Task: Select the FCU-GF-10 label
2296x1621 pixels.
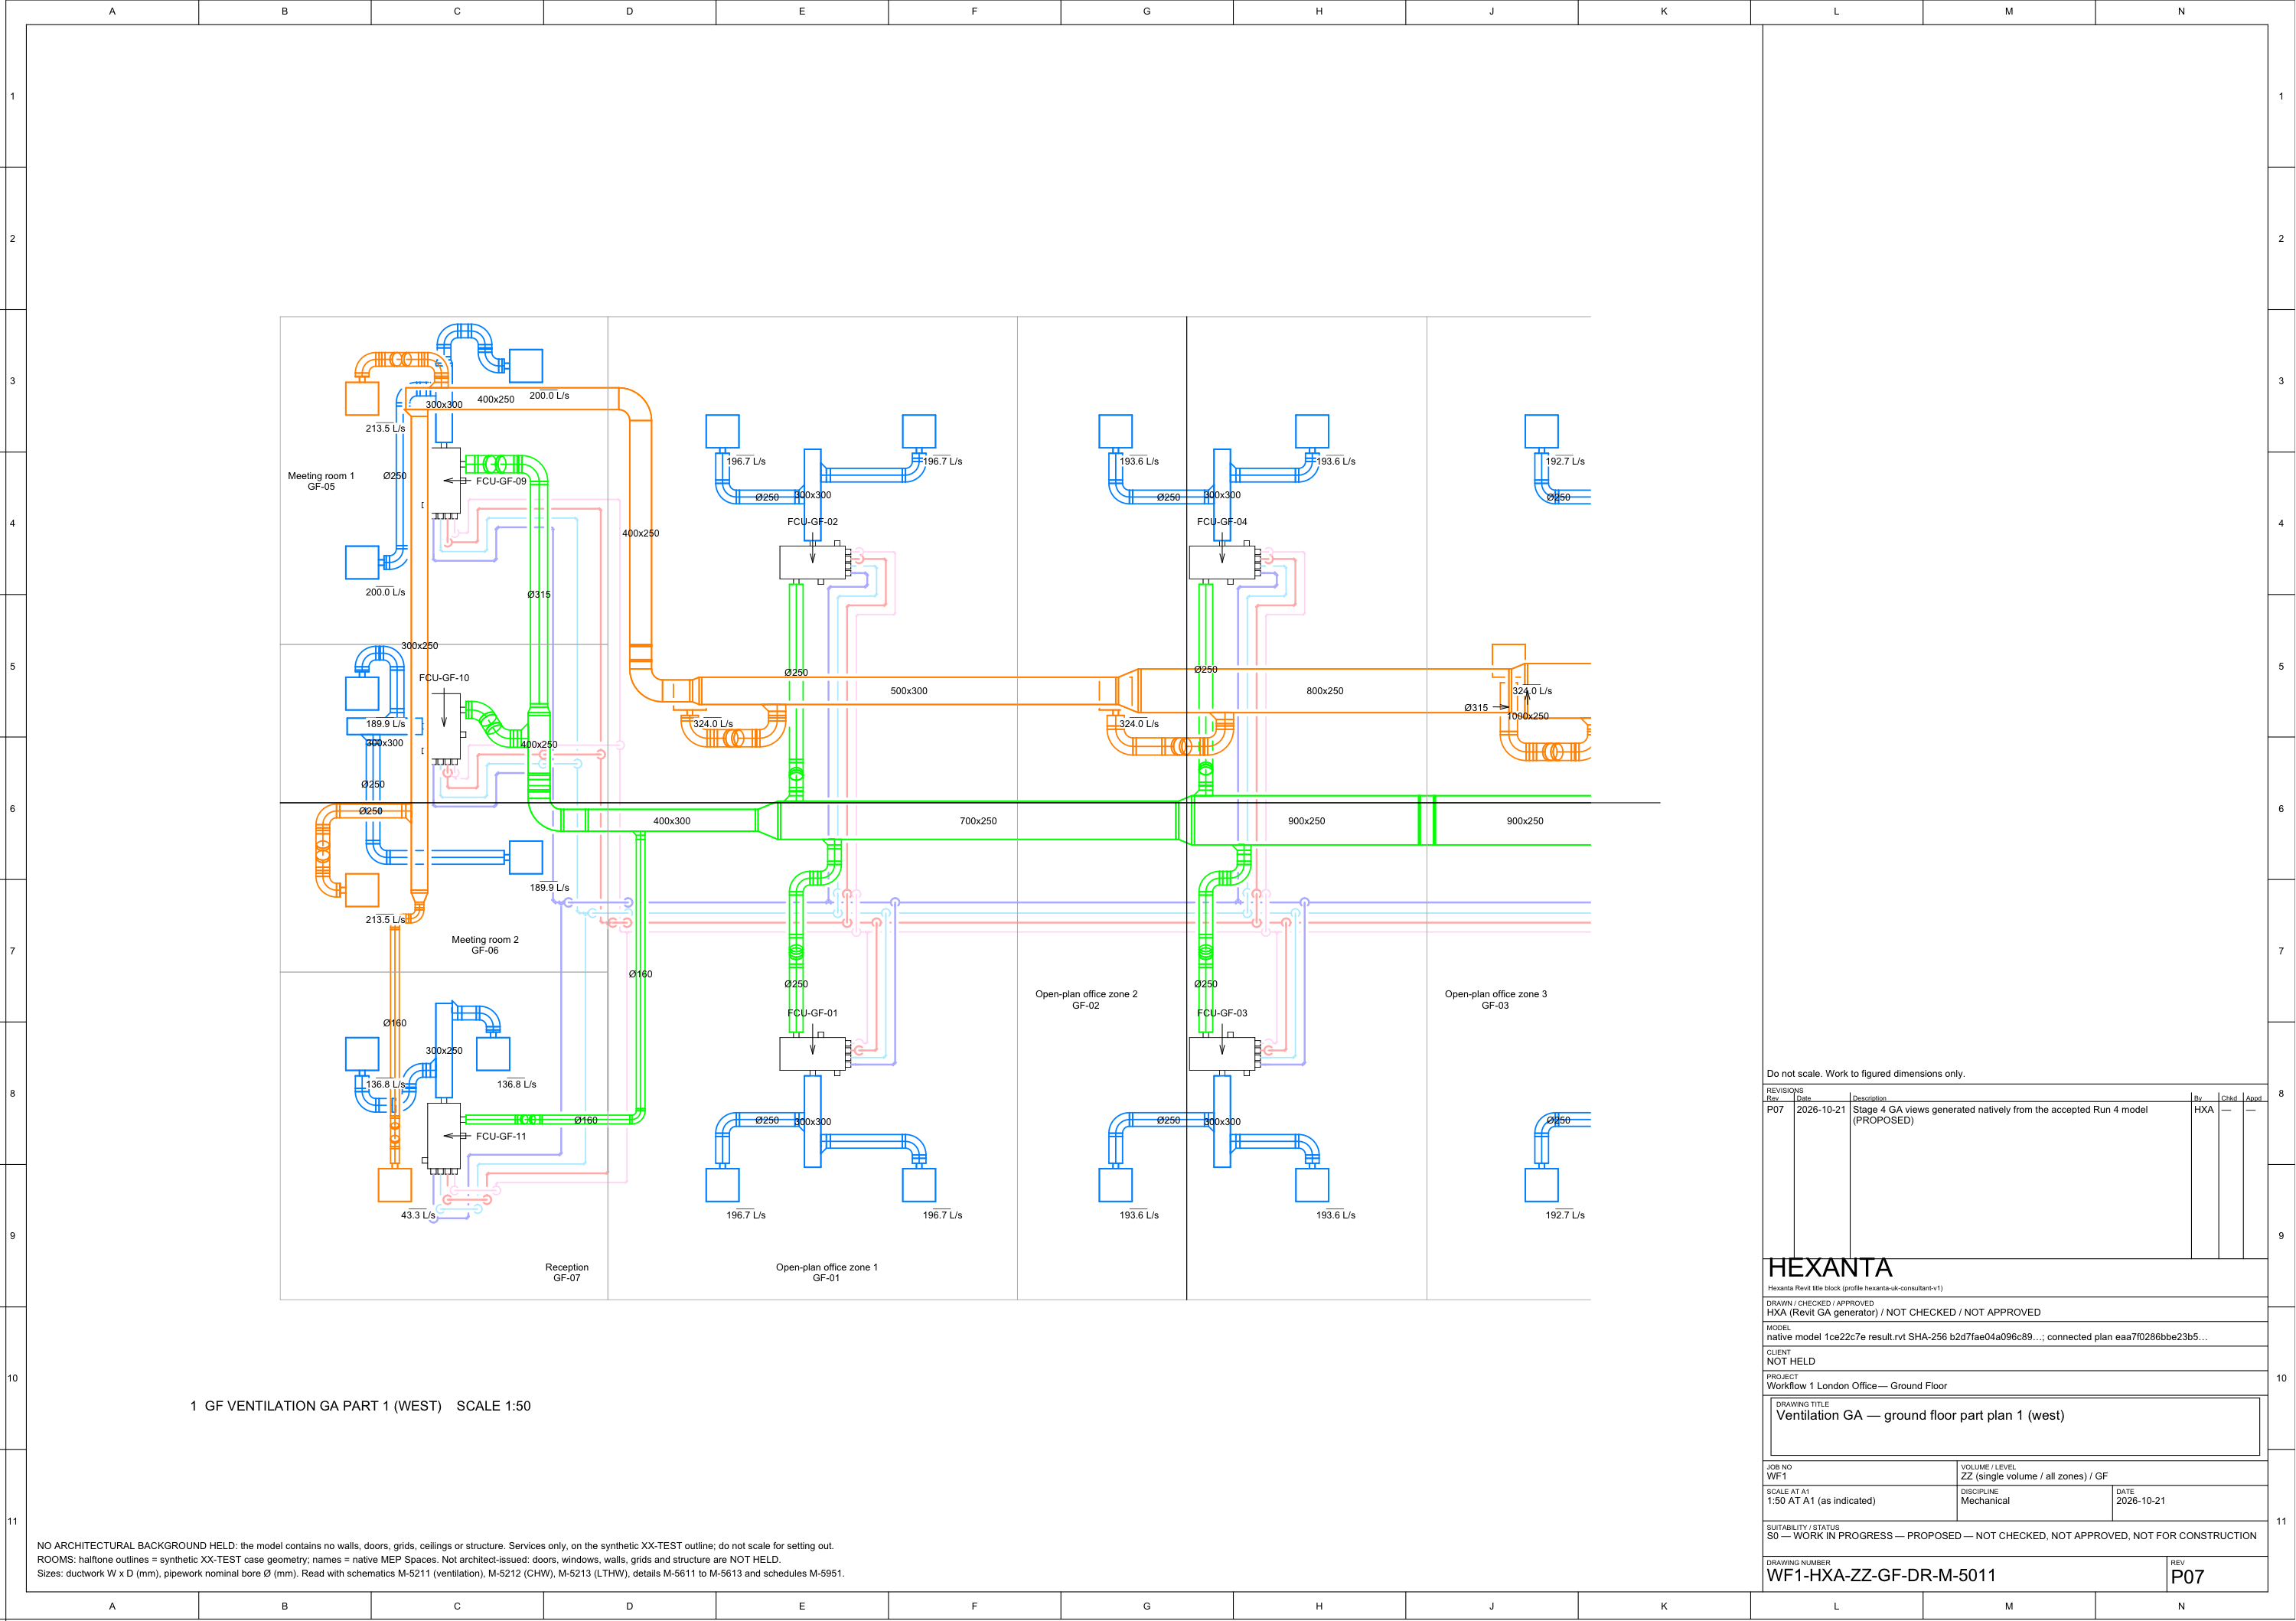Action: [444, 678]
